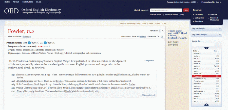The height and width of the screenshot is (110, 228).
Task: Turn keywords highlighting Off
Action: pyautogui.click(x=162, y=37)
